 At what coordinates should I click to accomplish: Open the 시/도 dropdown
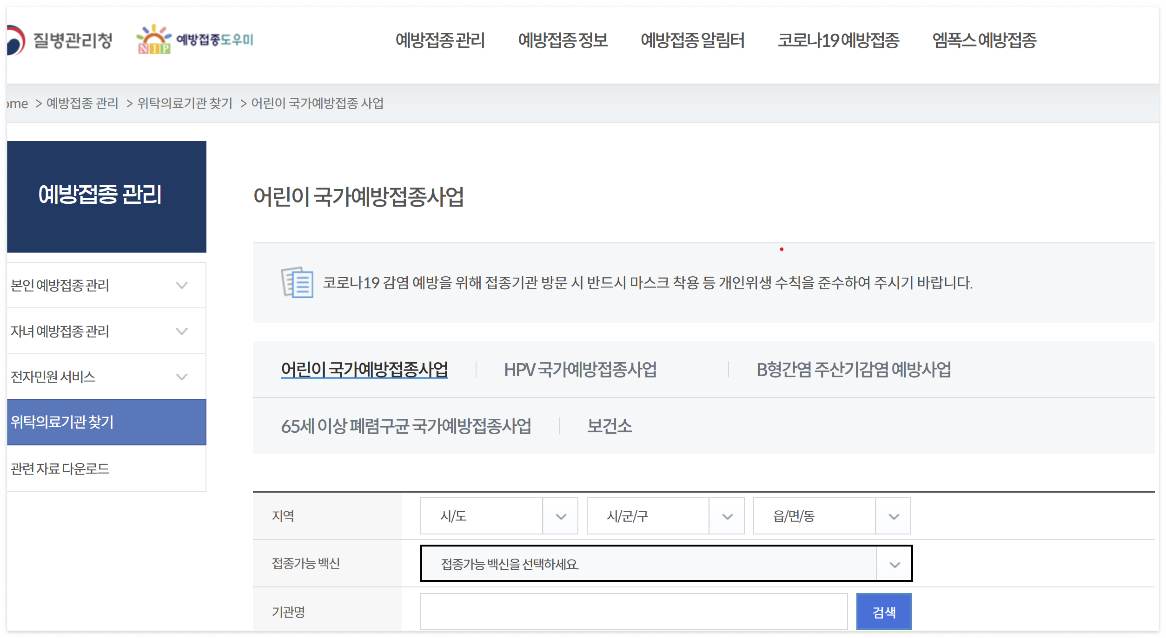pos(499,516)
